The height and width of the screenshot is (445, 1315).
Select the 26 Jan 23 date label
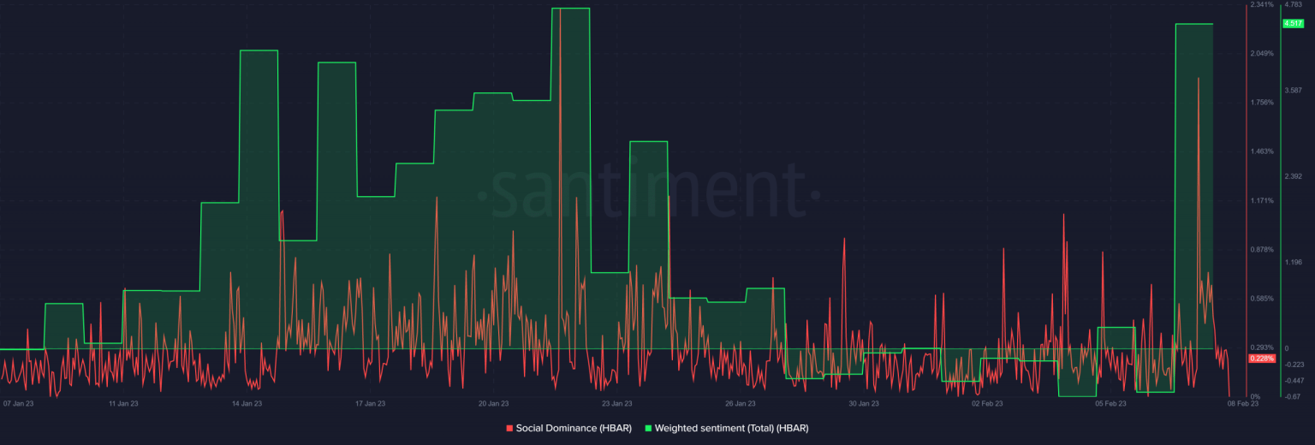740,403
